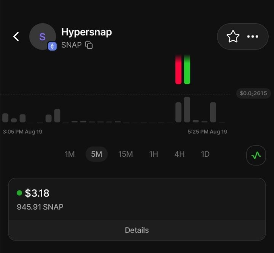Favorite Hypersnap with the star icon
Image resolution: width=274 pixels, height=253 pixels.
click(233, 37)
